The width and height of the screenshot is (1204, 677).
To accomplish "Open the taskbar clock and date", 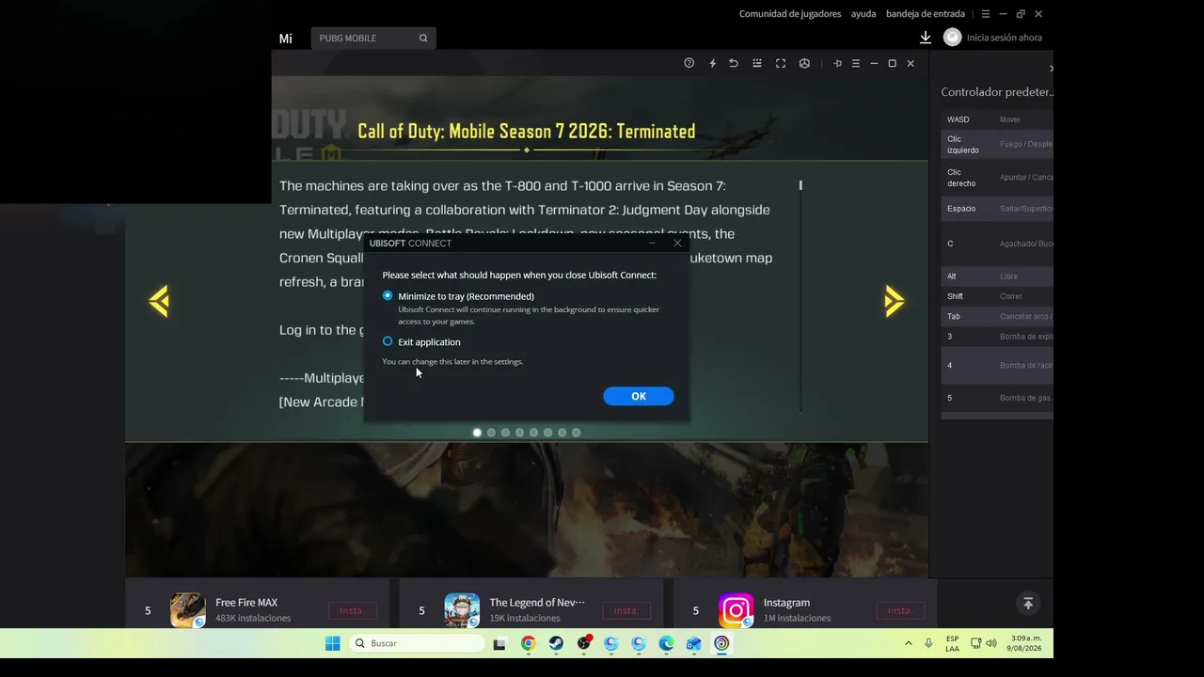I will click(x=1025, y=643).
